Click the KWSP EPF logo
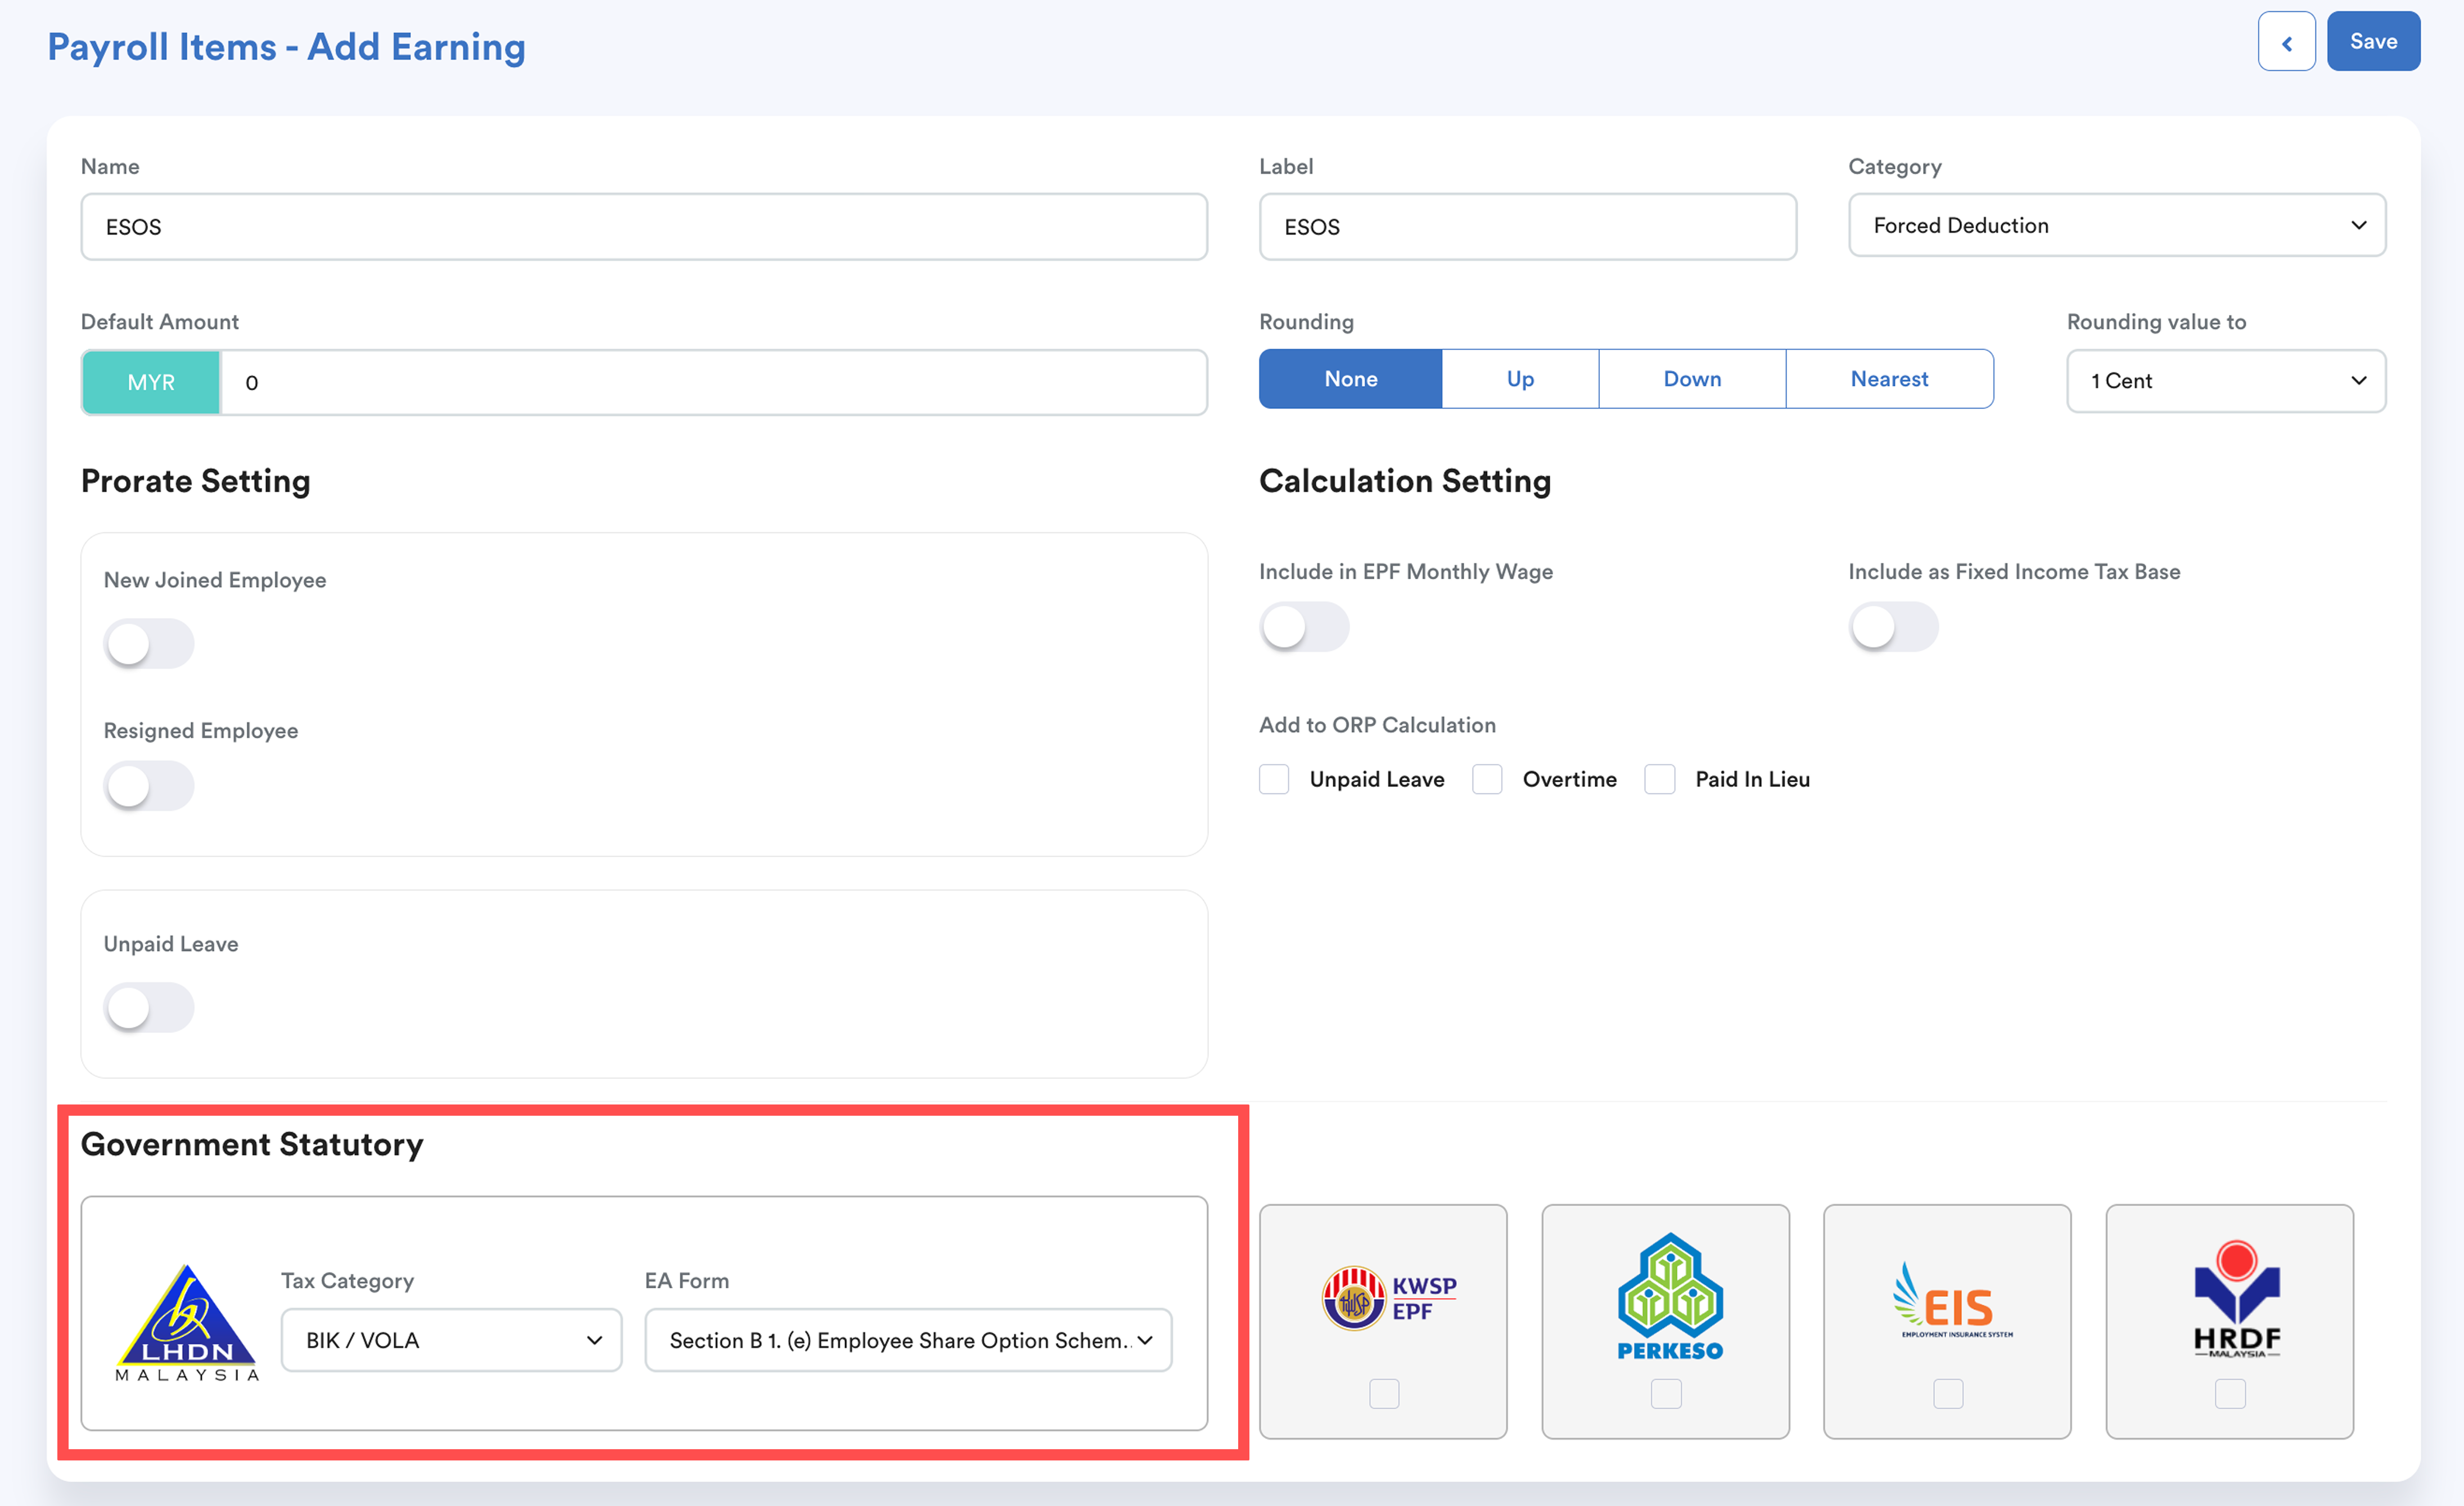This screenshot has width=2464, height=1506. click(1389, 1298)
